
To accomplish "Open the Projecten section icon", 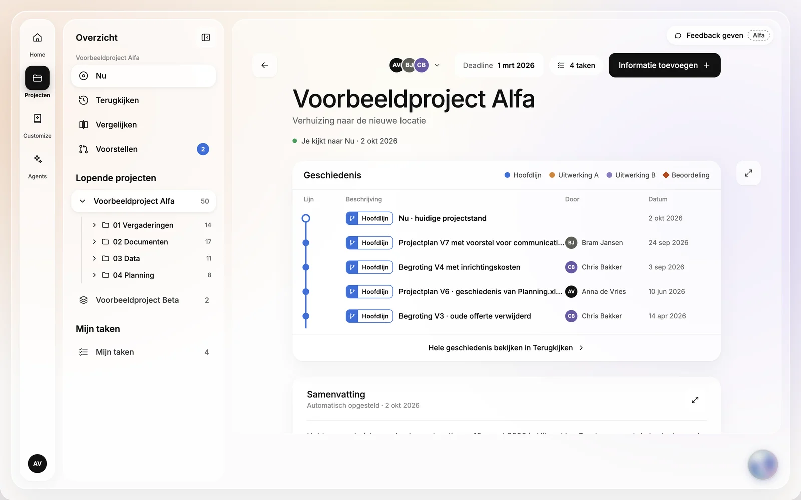I will click(x=37, y=78).
